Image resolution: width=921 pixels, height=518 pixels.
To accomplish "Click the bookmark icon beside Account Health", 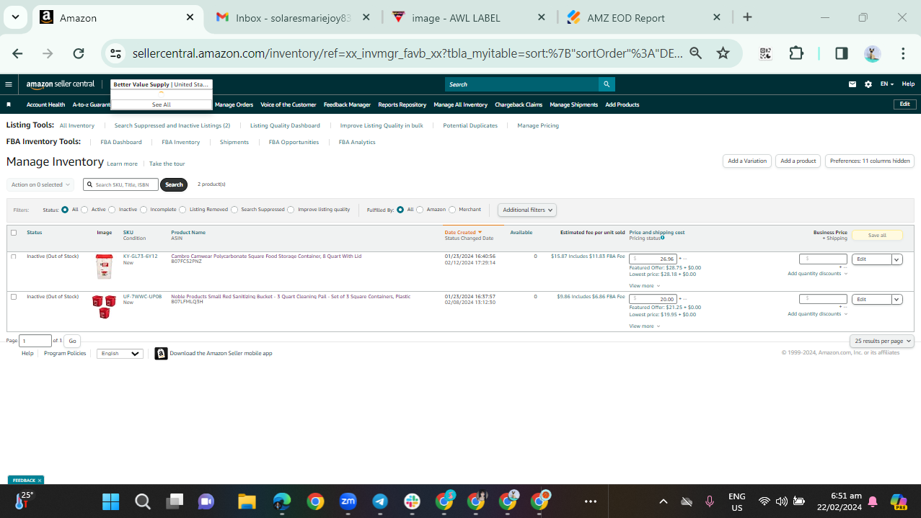I will pos(9,104).
